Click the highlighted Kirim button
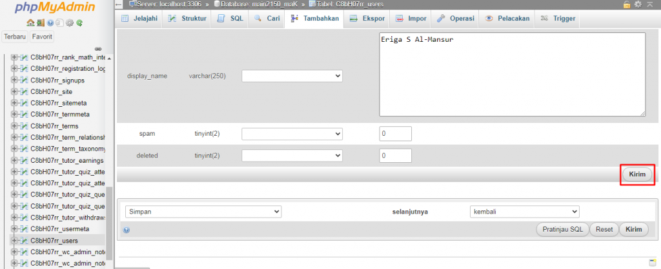This screenshot has width=661, height=269. [637, 174]
